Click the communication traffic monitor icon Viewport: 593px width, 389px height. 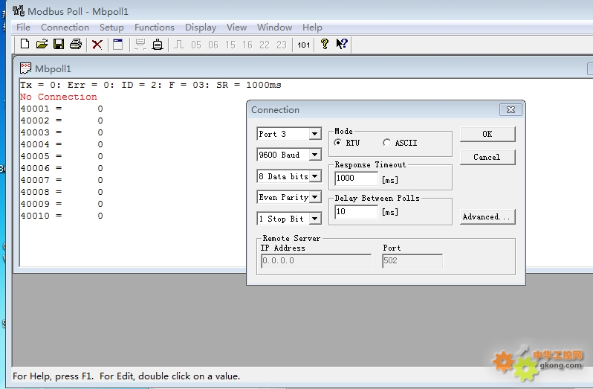158,45
